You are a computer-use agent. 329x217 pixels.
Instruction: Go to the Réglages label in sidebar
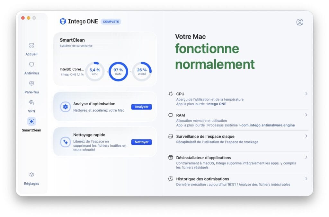(x=31, y=184)
